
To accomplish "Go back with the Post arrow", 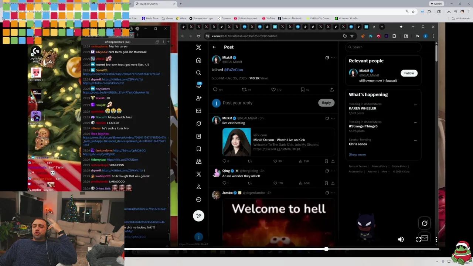I will (x=214, y=47).
